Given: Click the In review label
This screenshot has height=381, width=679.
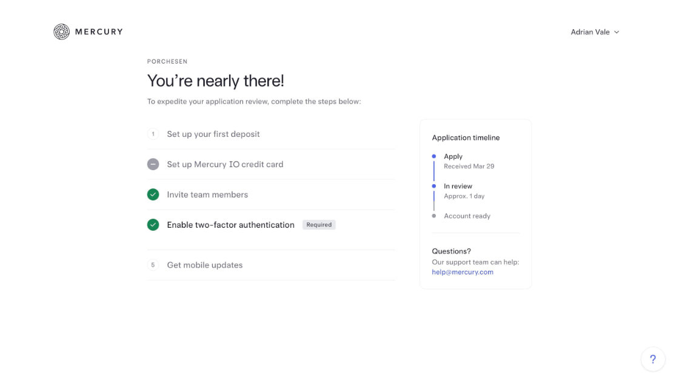Looking at the screenshot, I should click(458, 186).
